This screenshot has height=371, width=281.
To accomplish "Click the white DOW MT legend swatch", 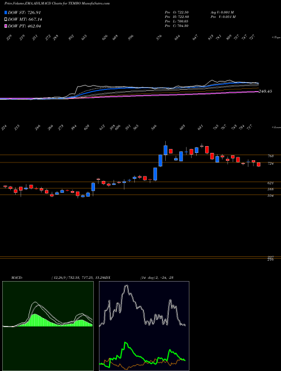I will point(6,20).
